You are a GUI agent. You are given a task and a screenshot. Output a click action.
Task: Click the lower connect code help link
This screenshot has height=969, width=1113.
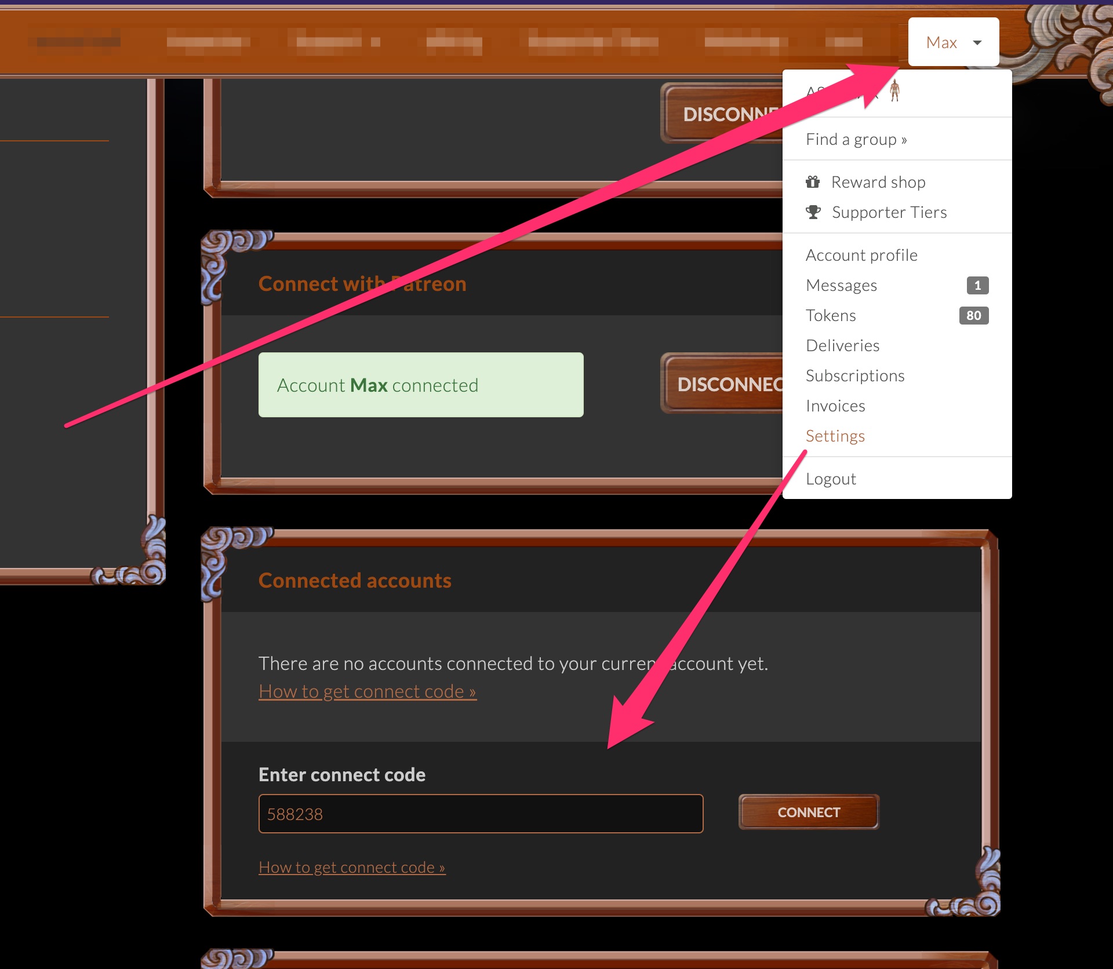(x=351, y=867)
